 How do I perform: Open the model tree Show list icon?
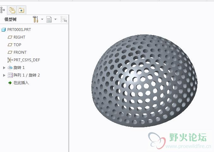click(x=49, y=19)
